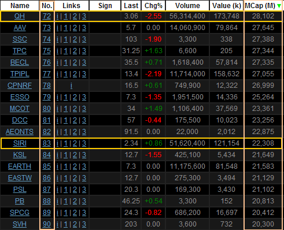Open the SPCG stock link
Screen dimensions: 284x230
tap(20, 213)
